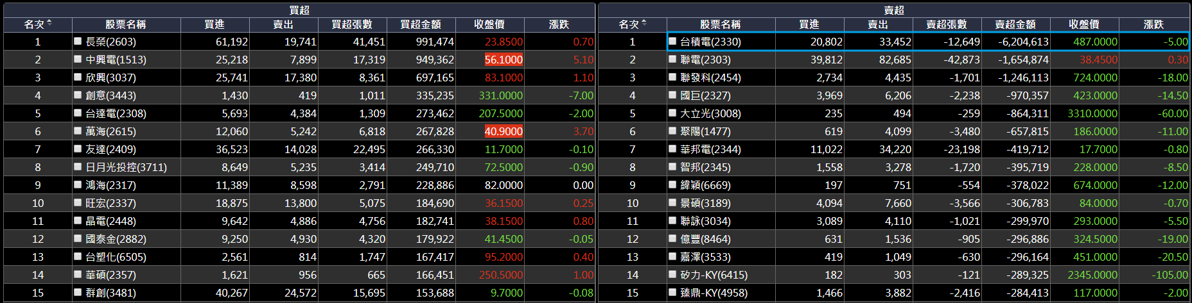This screenshot has width=1192, height=303.
Task: Select checkbox for 台達電(2308)
Action: click(x=78, y=113)
